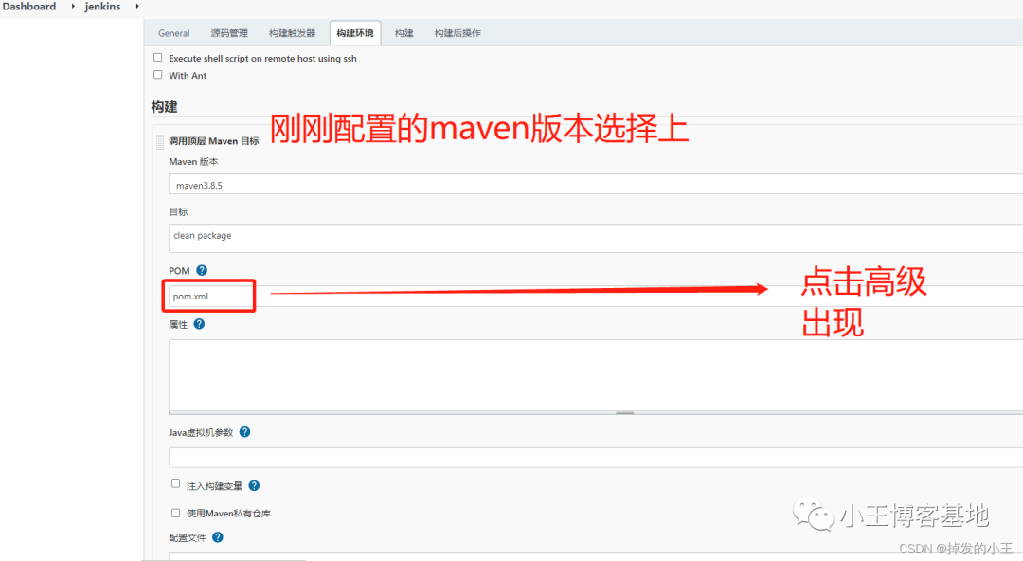The height and width of the screenshot is (561, 1023).
Task: Click the Maven 版本 label
Action: click(x=193, y=161)
